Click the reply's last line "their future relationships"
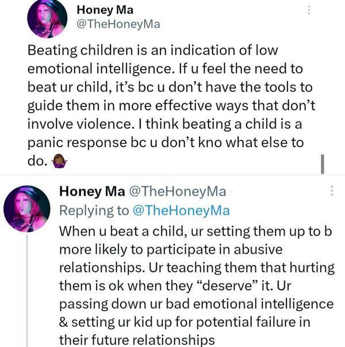The image size is (345, 347). point(137,340)
